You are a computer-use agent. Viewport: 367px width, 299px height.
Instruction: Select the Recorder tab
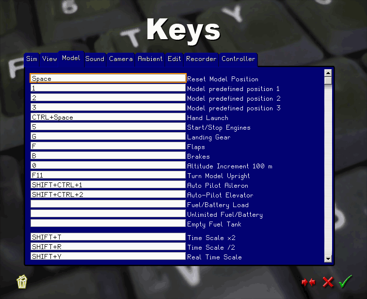[x=201, y=59]
